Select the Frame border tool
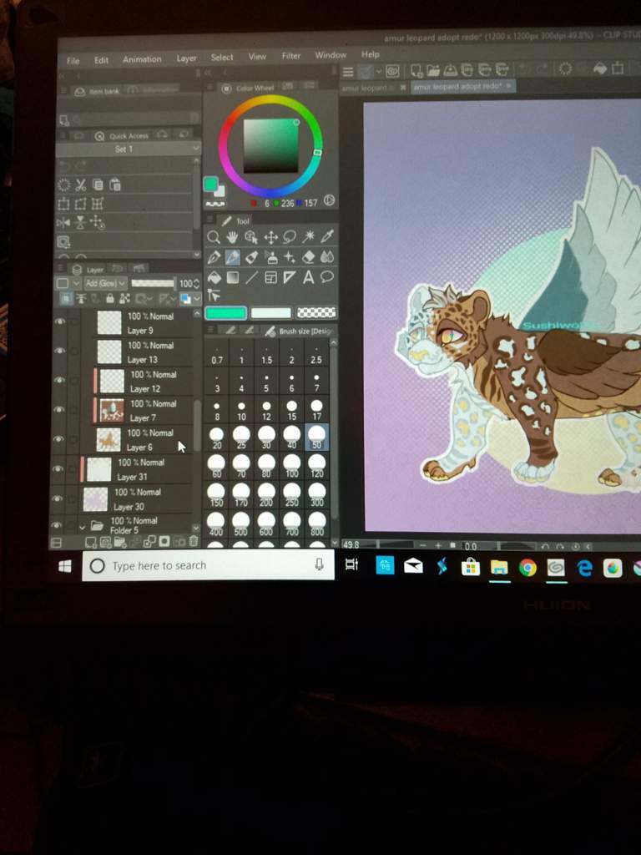The height and width of the screenshot is (855, 641). (x=271, y=277)
